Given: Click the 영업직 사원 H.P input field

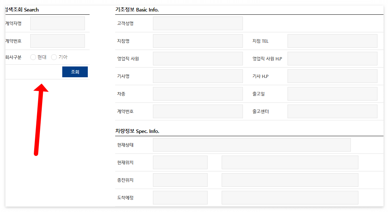Looking at the screenshot, I should [332, 58].
